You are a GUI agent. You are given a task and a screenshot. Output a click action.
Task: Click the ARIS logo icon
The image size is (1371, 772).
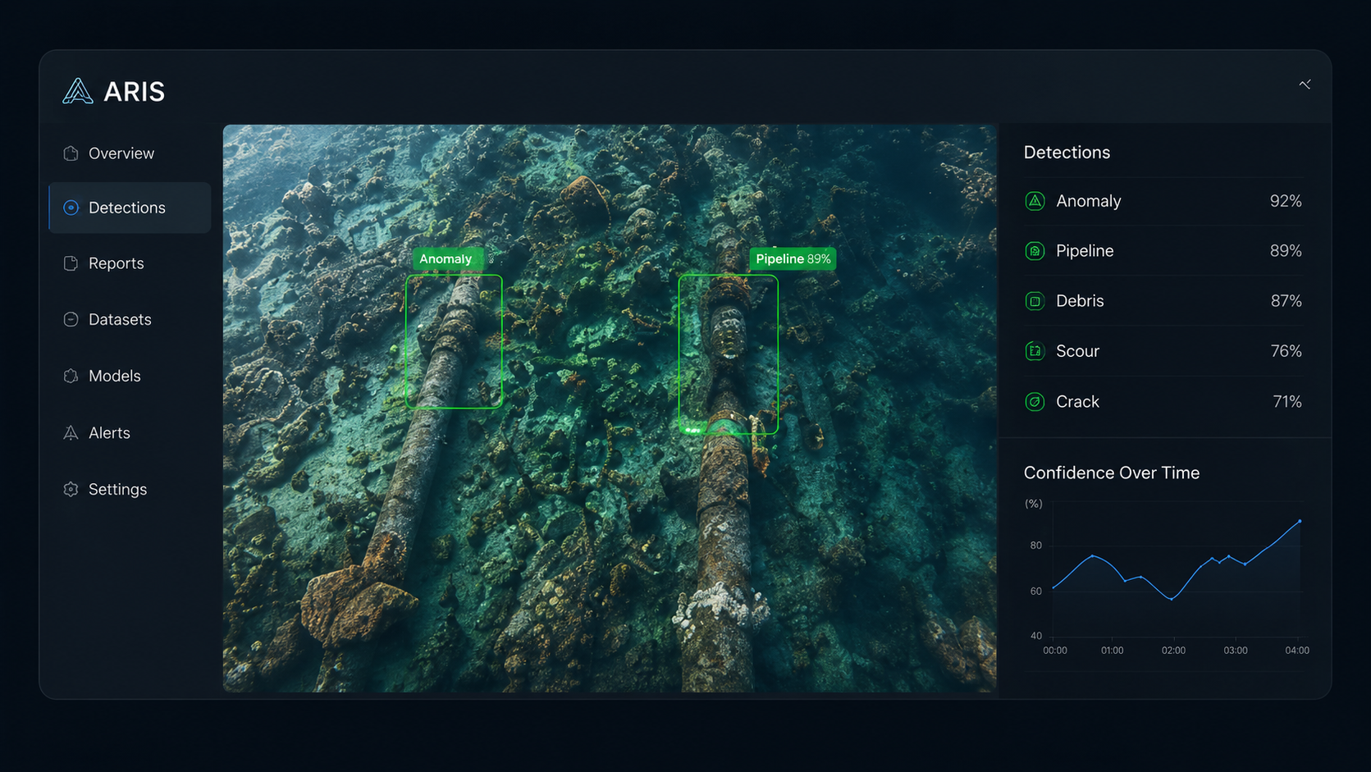click(78, 91)
